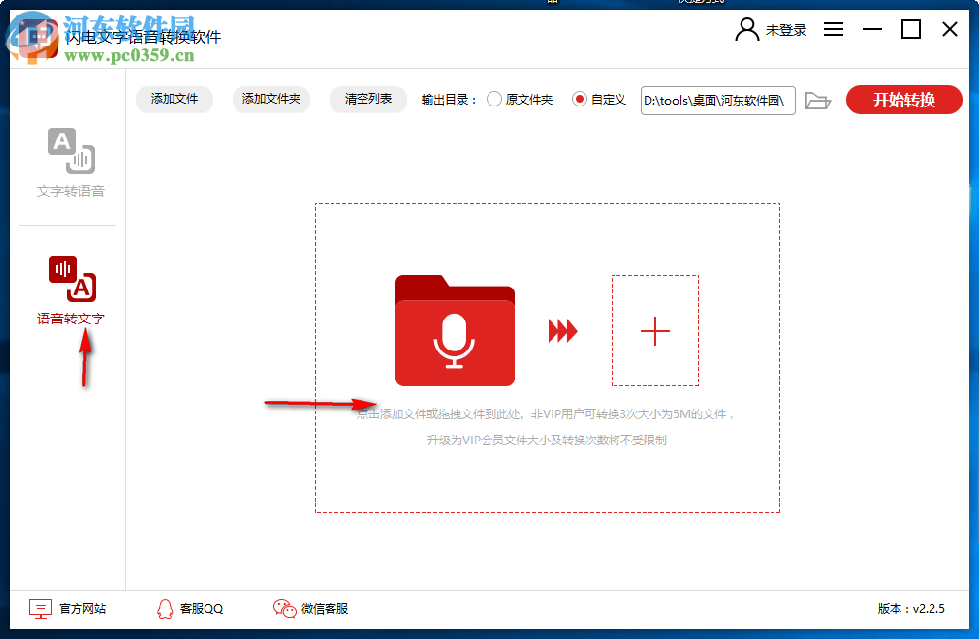Image resolution: width=979 pixels, height=639 pixels.
Task: Click the 客服QQ penguin icon
Action: pyautogui.click(x=163, y=608)
